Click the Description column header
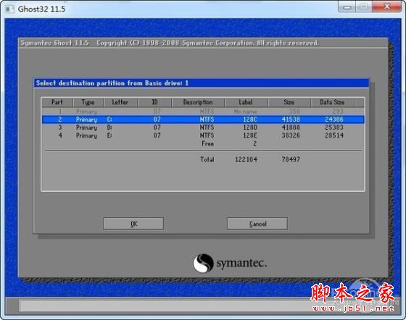The width and height of the screenshot is (406, 320). pos(198,102)
